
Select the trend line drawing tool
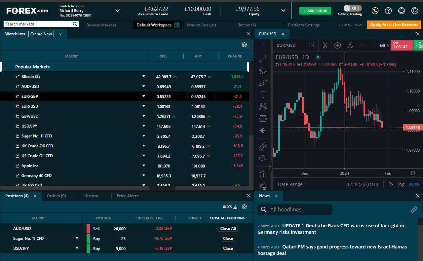pyautogui.click(x=263, y=59)
